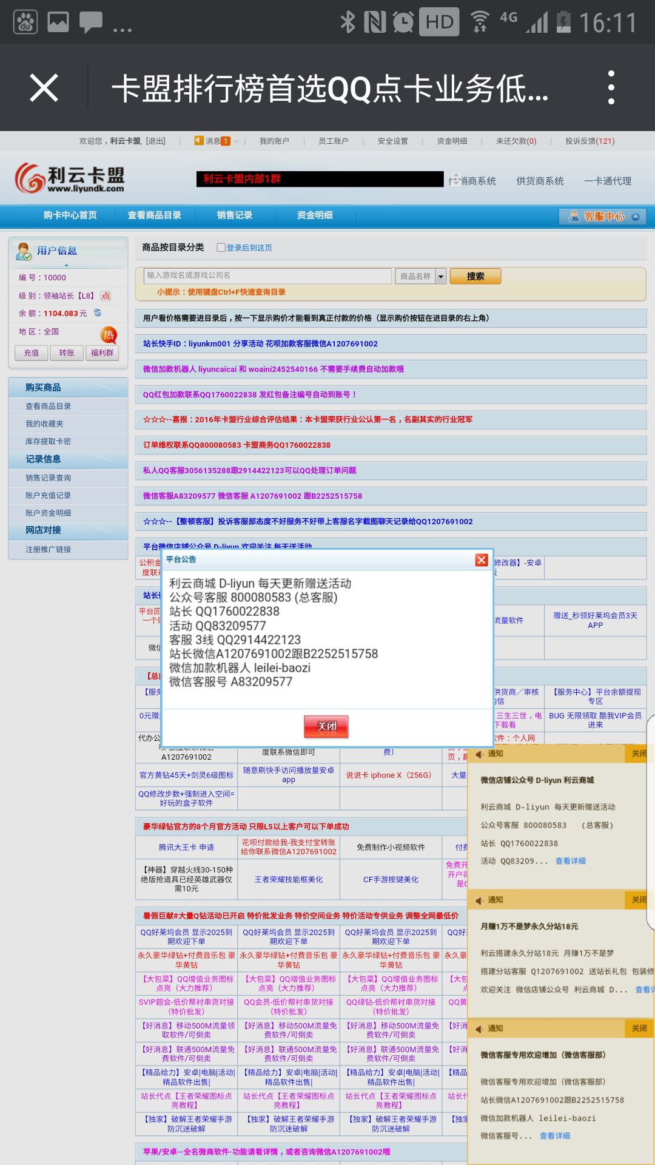The image size is (655, 1165).
Task: Click the 利云卡盟 logo
Action: (x=70, y=178)
